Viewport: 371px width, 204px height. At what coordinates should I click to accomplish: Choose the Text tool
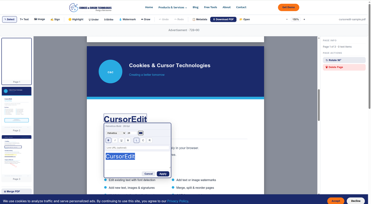point(24,19)
